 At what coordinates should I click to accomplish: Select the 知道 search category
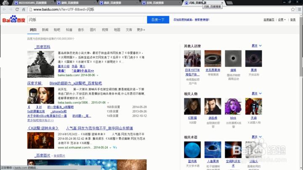click(x=69, y=30)
